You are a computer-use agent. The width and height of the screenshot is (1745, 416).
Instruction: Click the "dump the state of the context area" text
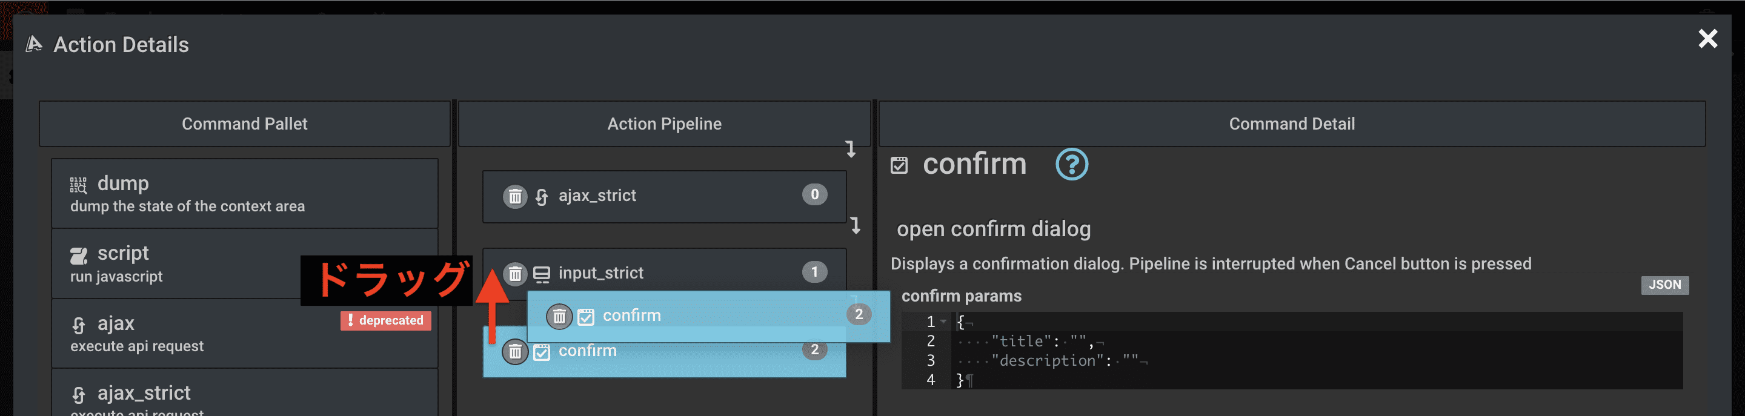[x=188, y=206]
